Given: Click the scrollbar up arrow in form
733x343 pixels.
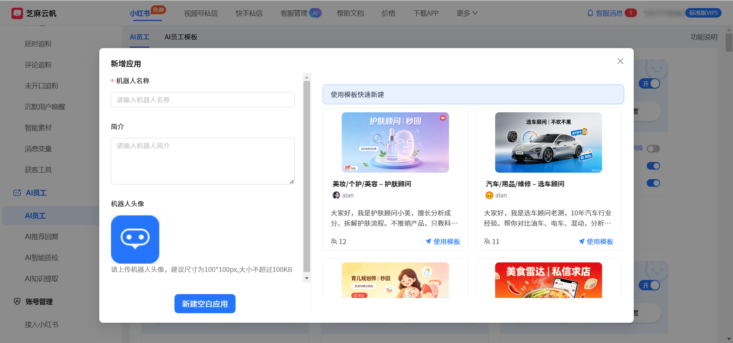Looking at the screenshot, I should (x=307, y=77).
